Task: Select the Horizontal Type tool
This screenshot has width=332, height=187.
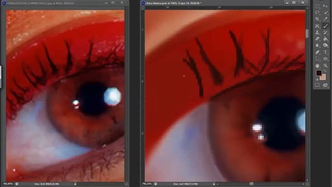Action: pos(325,52)
